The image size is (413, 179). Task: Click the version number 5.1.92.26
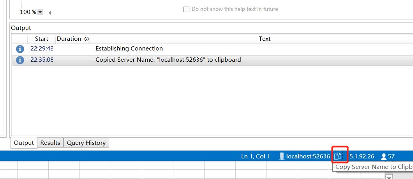[362, 156]
